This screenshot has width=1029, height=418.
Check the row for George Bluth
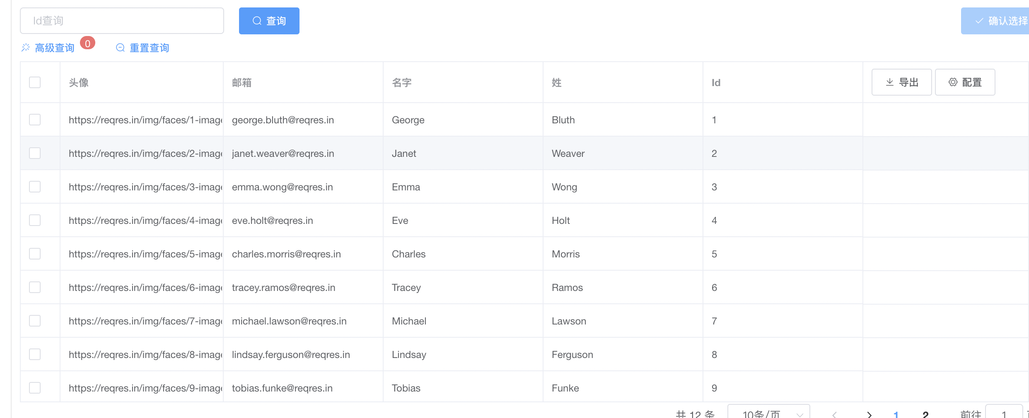pyautogui.click(x=35, y=120)
